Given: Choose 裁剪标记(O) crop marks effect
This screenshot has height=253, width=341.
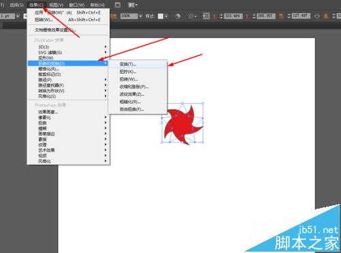Looking at the screenshot, I should pos(68,74).
